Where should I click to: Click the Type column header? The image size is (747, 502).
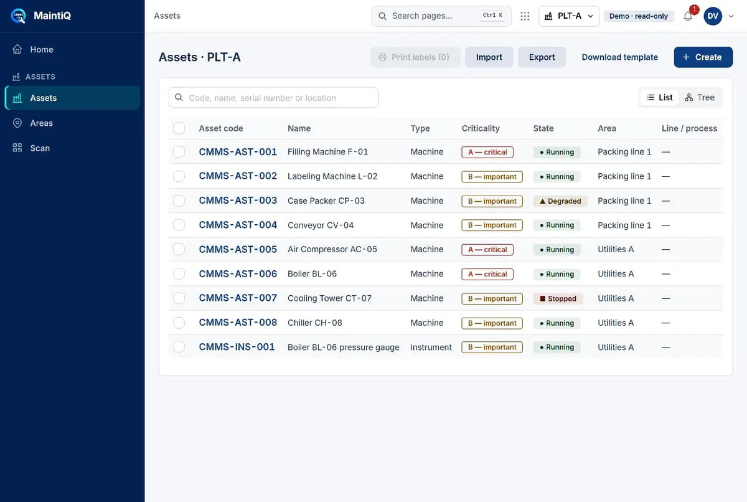(x=420, y=128)
